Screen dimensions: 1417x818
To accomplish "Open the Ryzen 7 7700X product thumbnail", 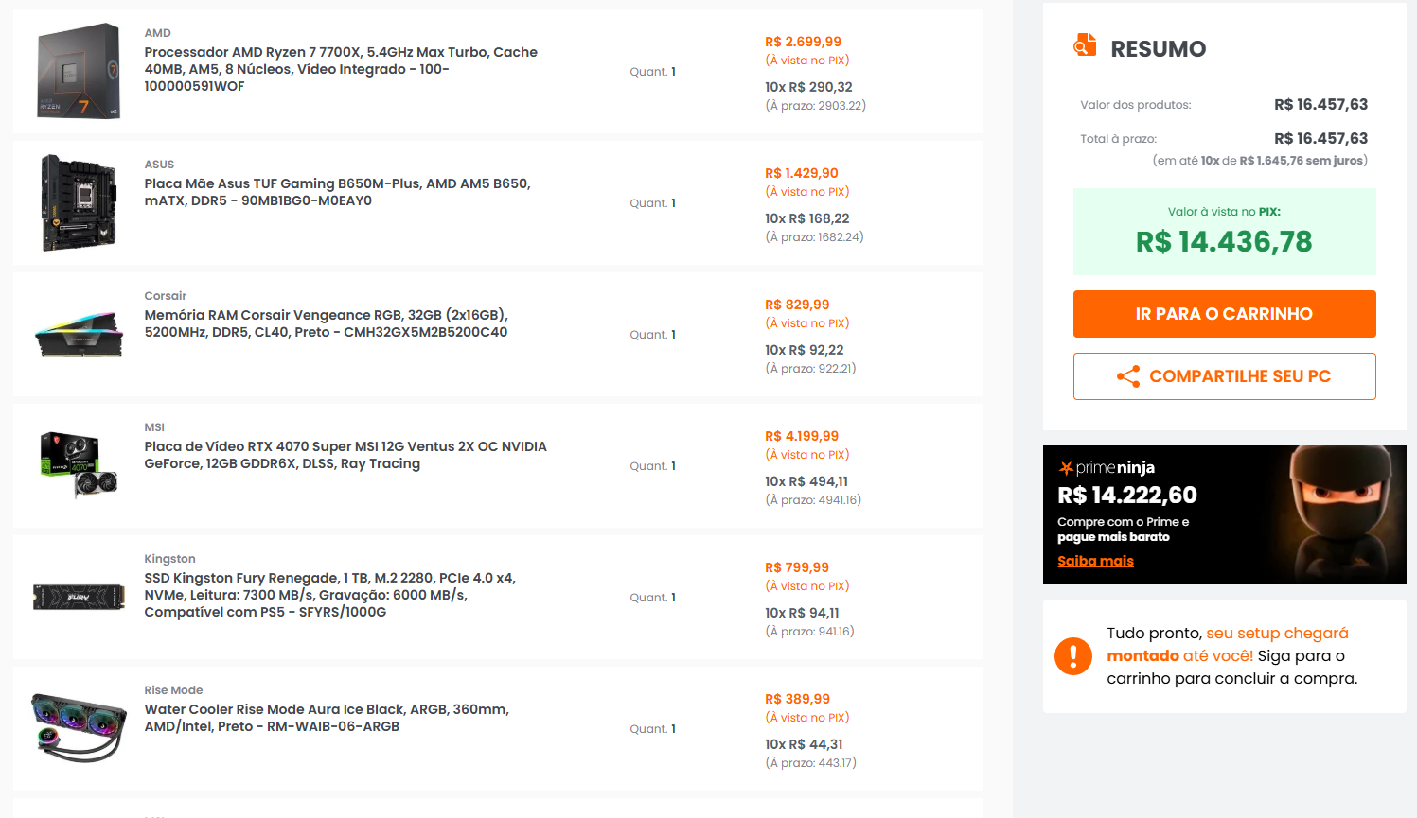I will click(79, 71).
